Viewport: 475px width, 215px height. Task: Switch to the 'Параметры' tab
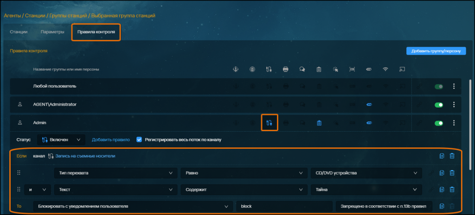tap(52, 32)
